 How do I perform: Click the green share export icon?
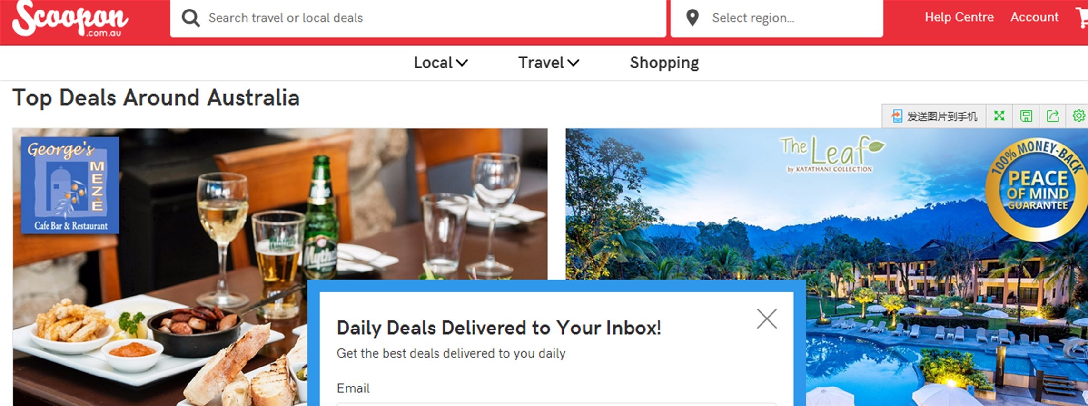[1053, 116]
